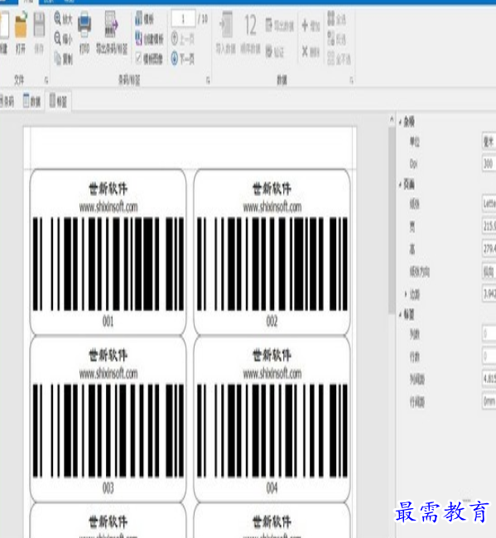Click the 列间距 column spacing field
The width and height of the screenshot is (496, 538).
coord(489,378)
